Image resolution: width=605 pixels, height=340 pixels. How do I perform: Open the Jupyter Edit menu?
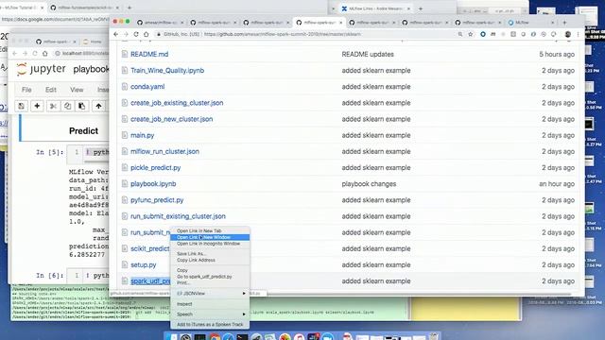[51, 90]
